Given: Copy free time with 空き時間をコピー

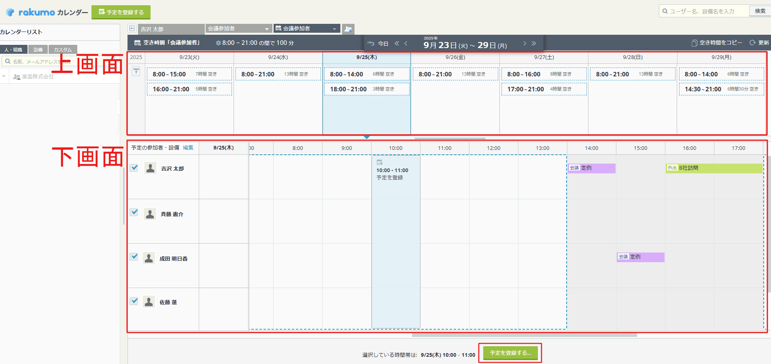Looking at the screenshot, I should coord(717,43).
